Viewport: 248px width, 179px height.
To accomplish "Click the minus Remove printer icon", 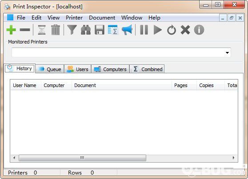I will point(25,30).
